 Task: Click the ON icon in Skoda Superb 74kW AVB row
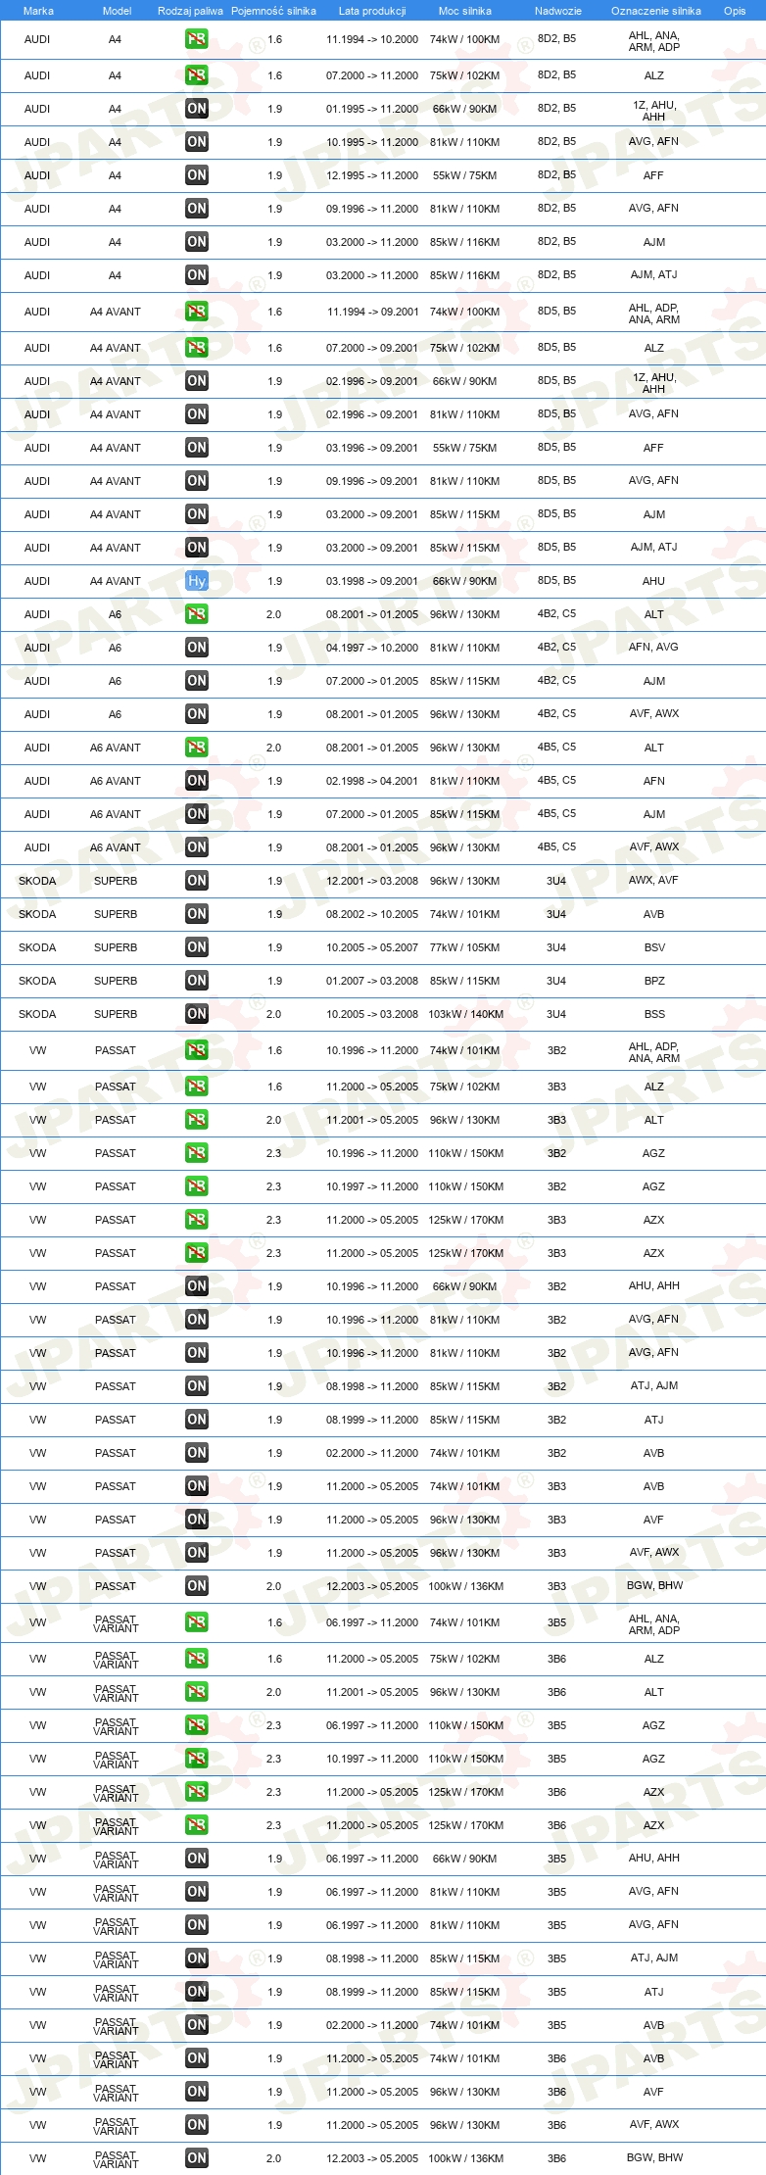[197, 914]
